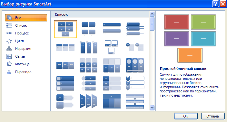Choose the stacked rows with picture squares layout

[65, 83]
